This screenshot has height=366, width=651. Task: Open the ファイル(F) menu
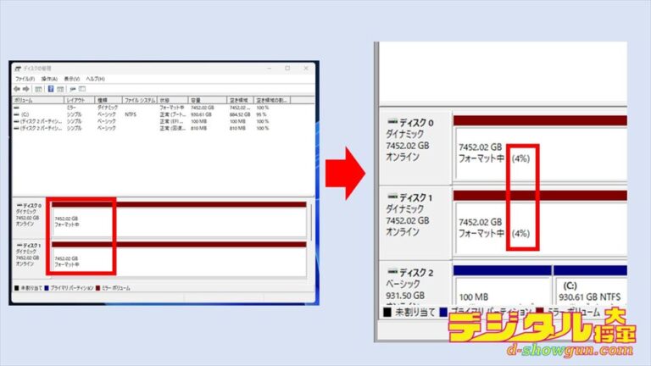(24, 79)
